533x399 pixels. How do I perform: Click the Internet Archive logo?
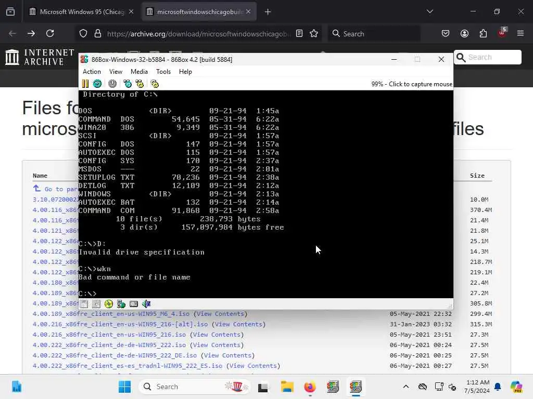click(40, 57)
